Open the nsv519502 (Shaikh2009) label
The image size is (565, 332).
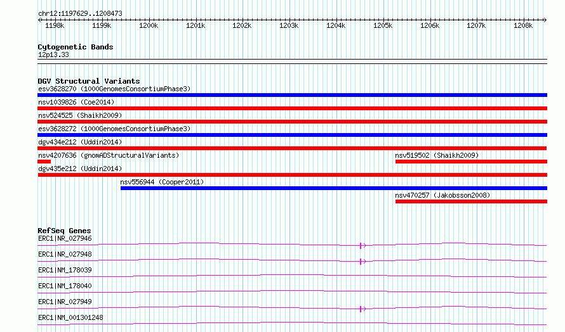click(x=437, y=155)
